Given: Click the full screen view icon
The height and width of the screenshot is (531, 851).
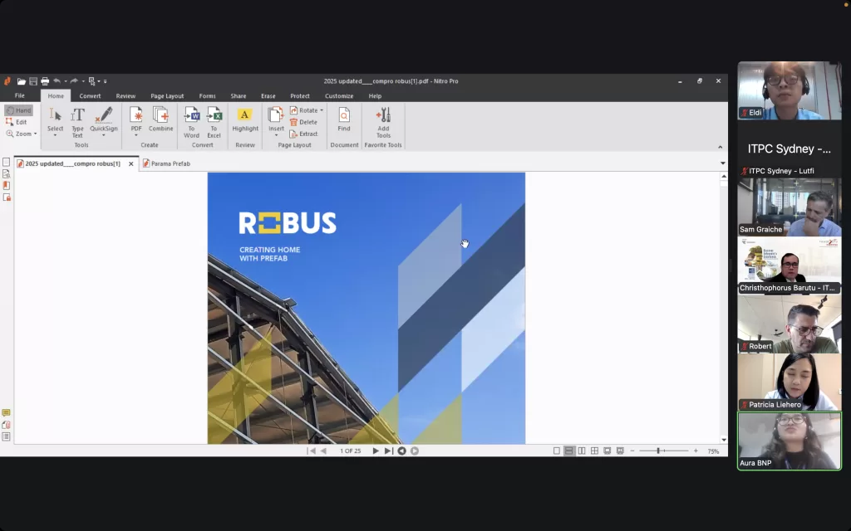Looking at the screenshot, I should tap(608, 451).
